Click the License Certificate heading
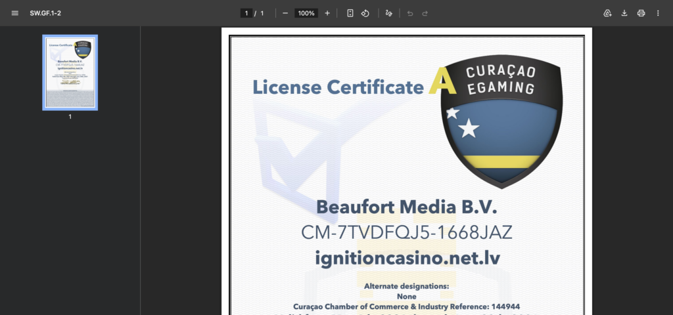This screenshot has height=315, width=673. (x=338, y=87)
